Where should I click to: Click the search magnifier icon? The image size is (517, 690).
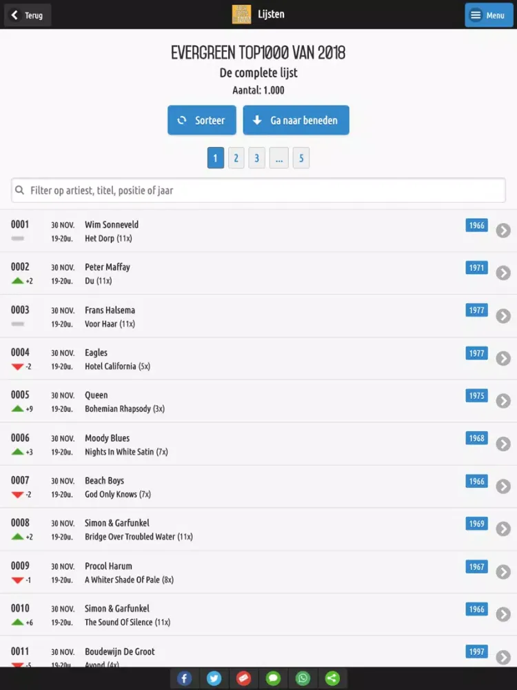(x=19, y=190)
